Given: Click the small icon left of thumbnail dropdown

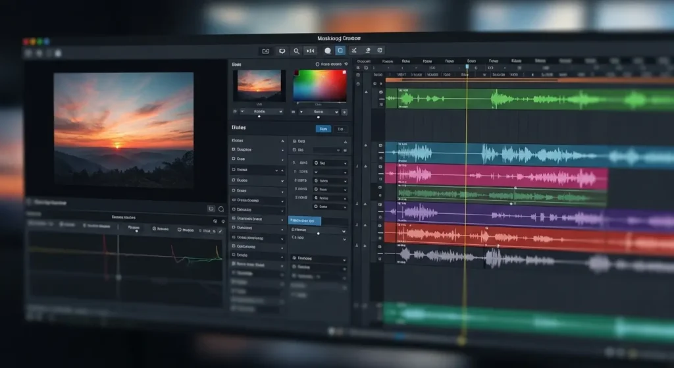Looking at the screenshot, I should click(x=235, y=111).
